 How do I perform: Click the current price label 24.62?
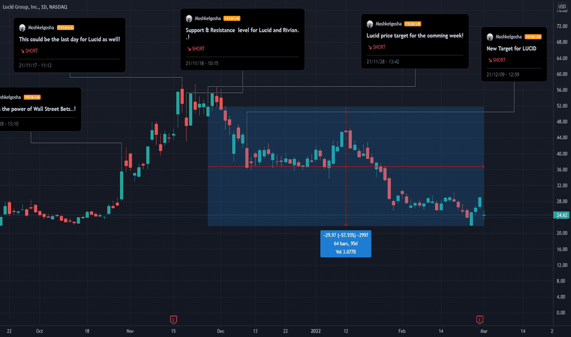[x=562, y=215]
